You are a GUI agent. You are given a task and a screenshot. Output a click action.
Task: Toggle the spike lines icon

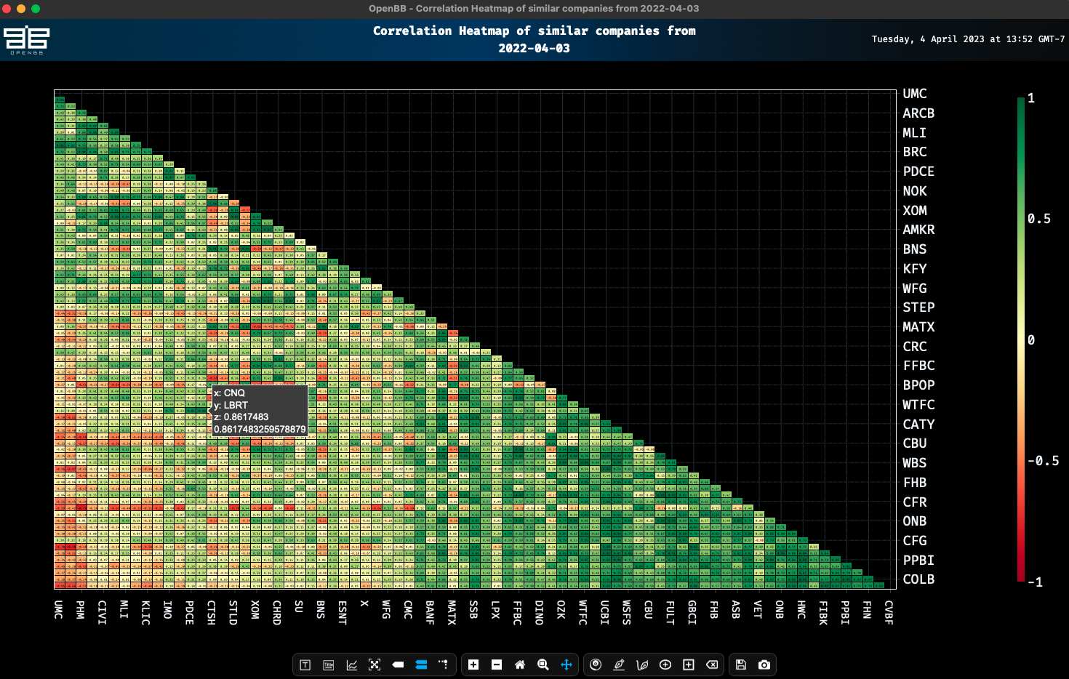click(x=444, y=664)
